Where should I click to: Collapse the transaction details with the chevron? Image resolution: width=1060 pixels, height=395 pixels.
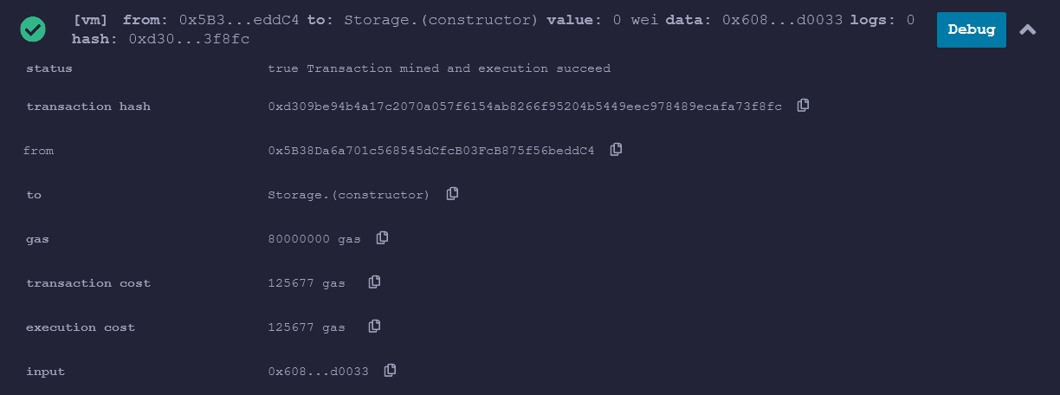[1028, 29]
